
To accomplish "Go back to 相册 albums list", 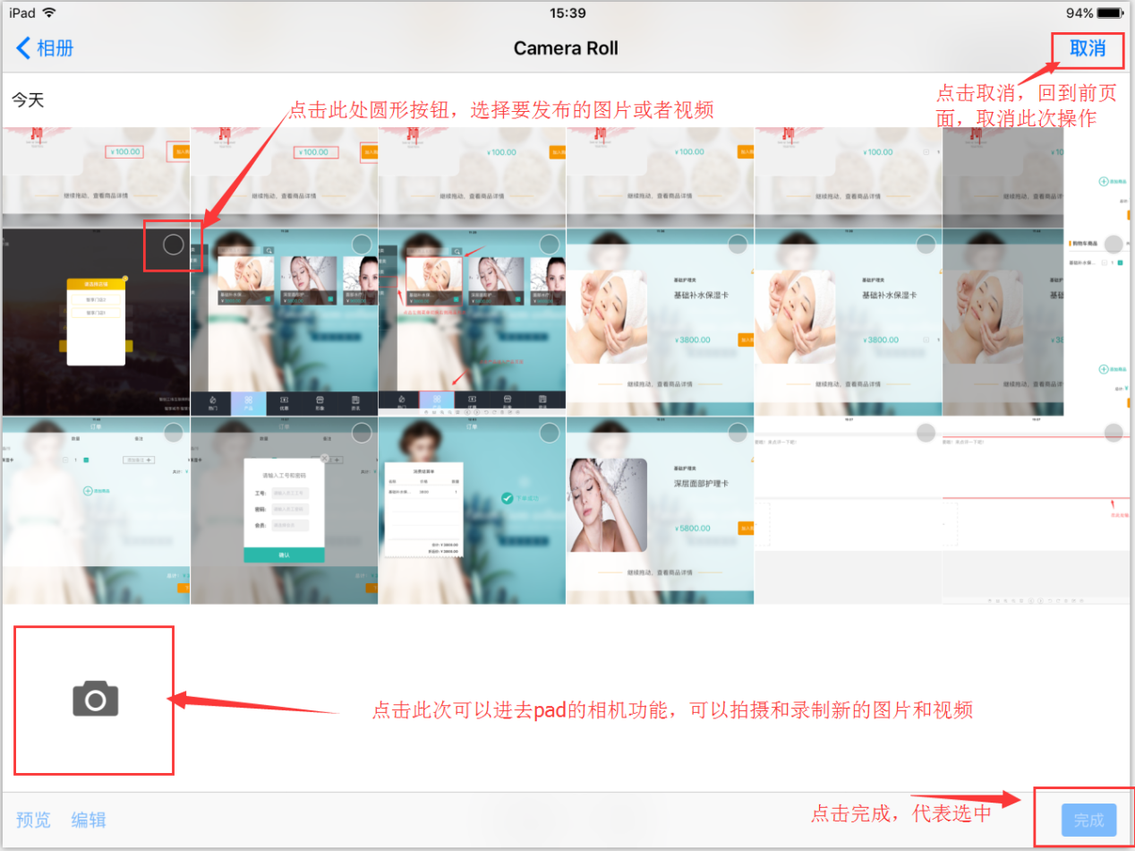I will (45, 47).
